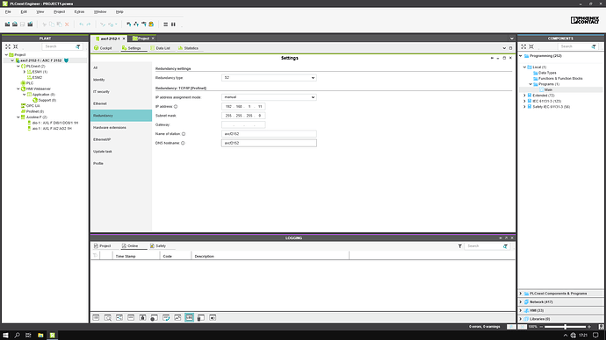Click the trash-can icon in bottom toolbar

[200, 317]
